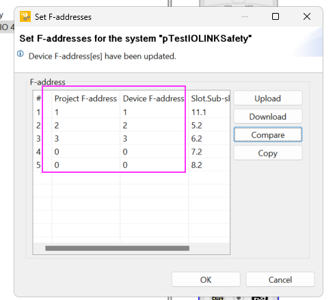Click the Download button
This screenshot has width=335, height=300.
tap(268, 117)
